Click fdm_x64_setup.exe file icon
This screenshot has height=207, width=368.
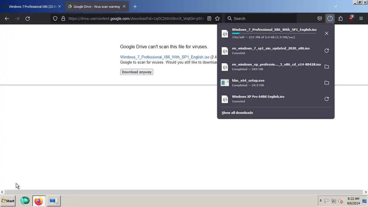(225, 83)
